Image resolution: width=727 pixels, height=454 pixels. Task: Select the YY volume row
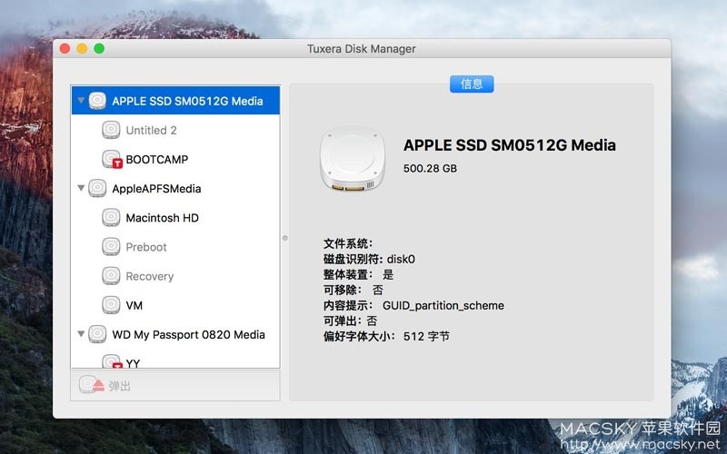click(x=175, y=360)
